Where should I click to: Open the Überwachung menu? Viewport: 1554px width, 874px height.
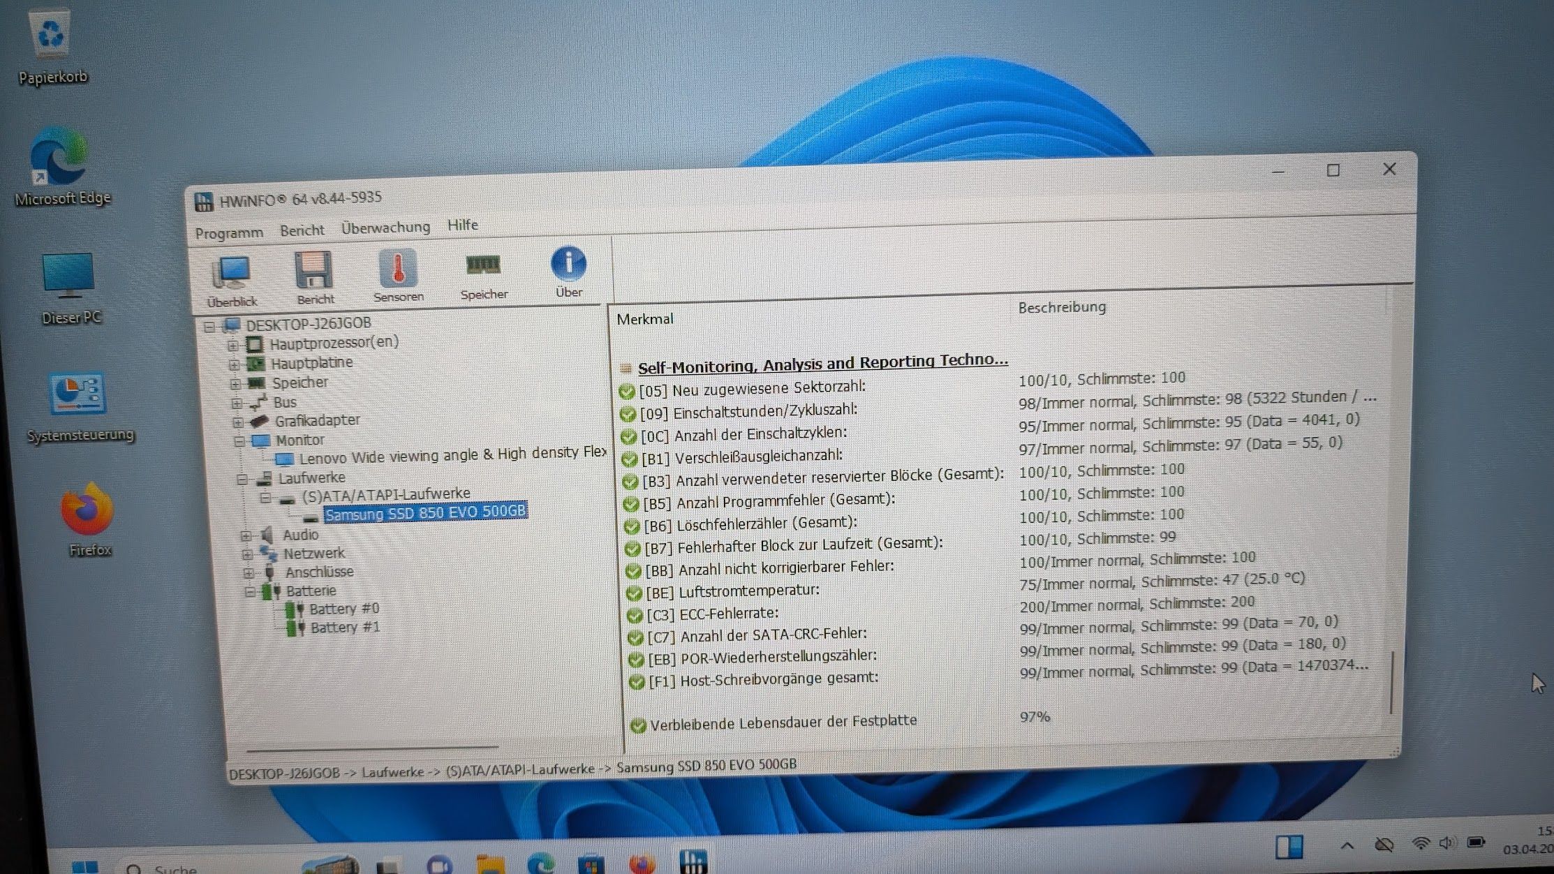tap(385, 228)
